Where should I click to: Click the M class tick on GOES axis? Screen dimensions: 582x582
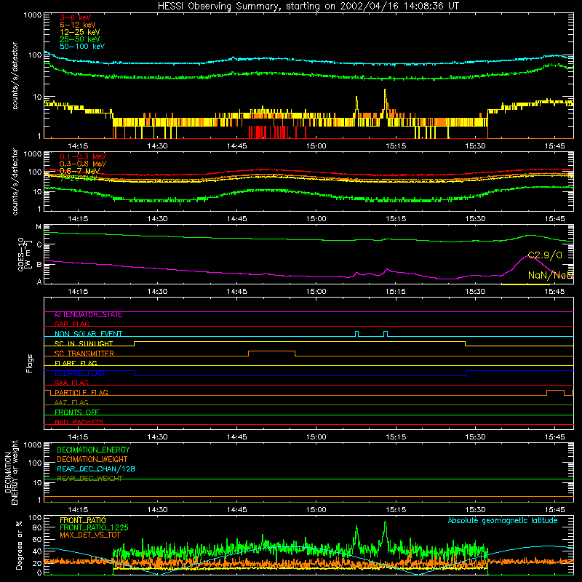click(39, 227)
